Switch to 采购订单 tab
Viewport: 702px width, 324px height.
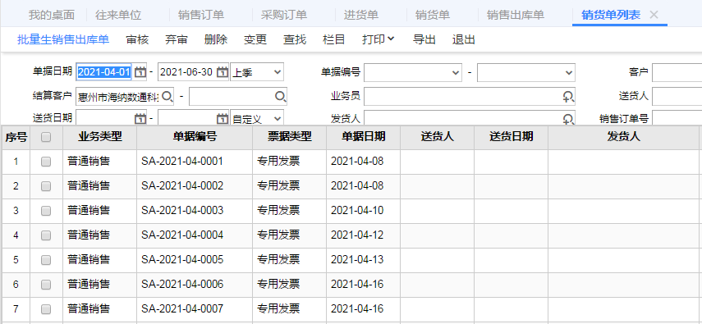click(x=284, y=15)
